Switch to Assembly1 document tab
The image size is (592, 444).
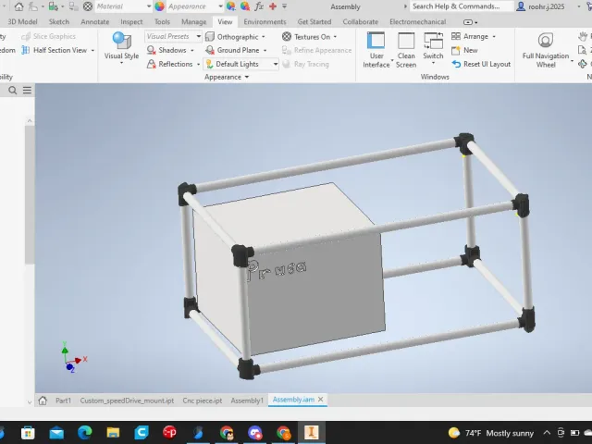tap(247, 401)
